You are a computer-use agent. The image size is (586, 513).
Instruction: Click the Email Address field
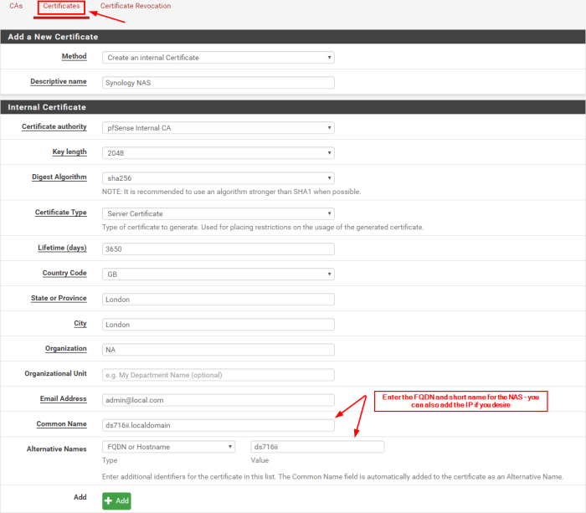click(218, 400)
